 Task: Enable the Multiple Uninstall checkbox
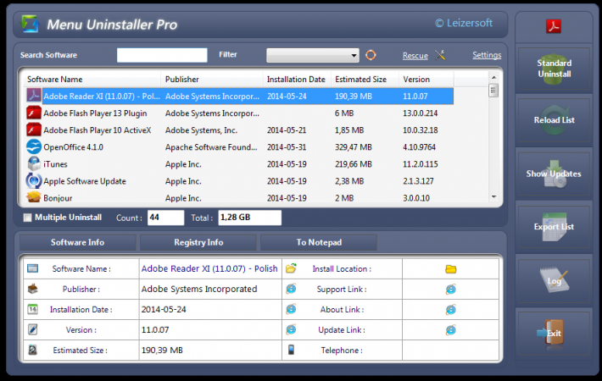(x=27, y=218)
